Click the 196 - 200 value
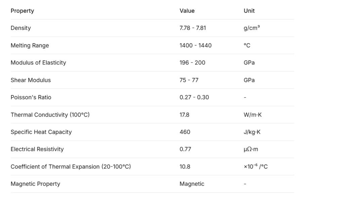344x202 pixels. coord(192,63)
